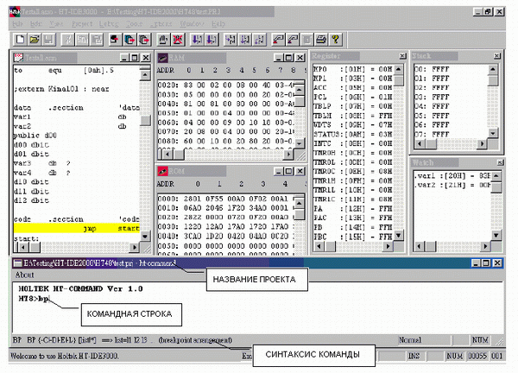Open the Project menu

[x=82, y=24]
